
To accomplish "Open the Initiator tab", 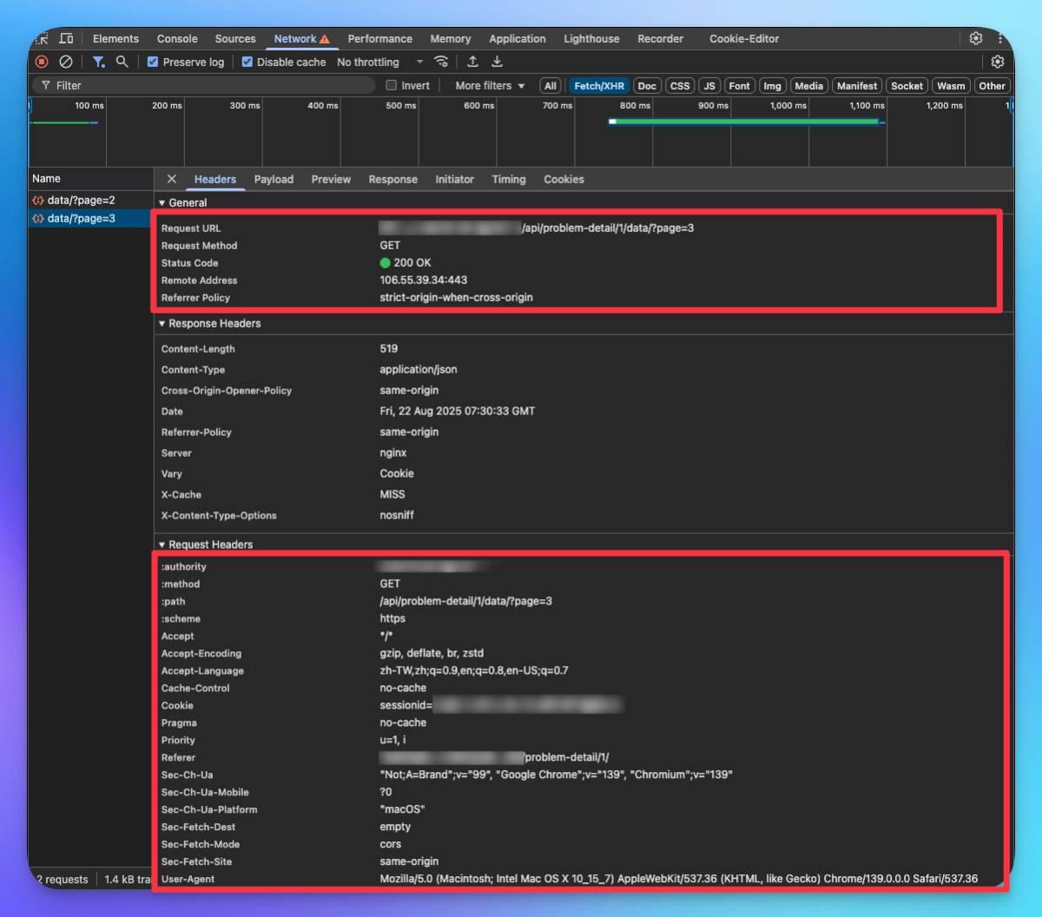I will pos(454,179).
